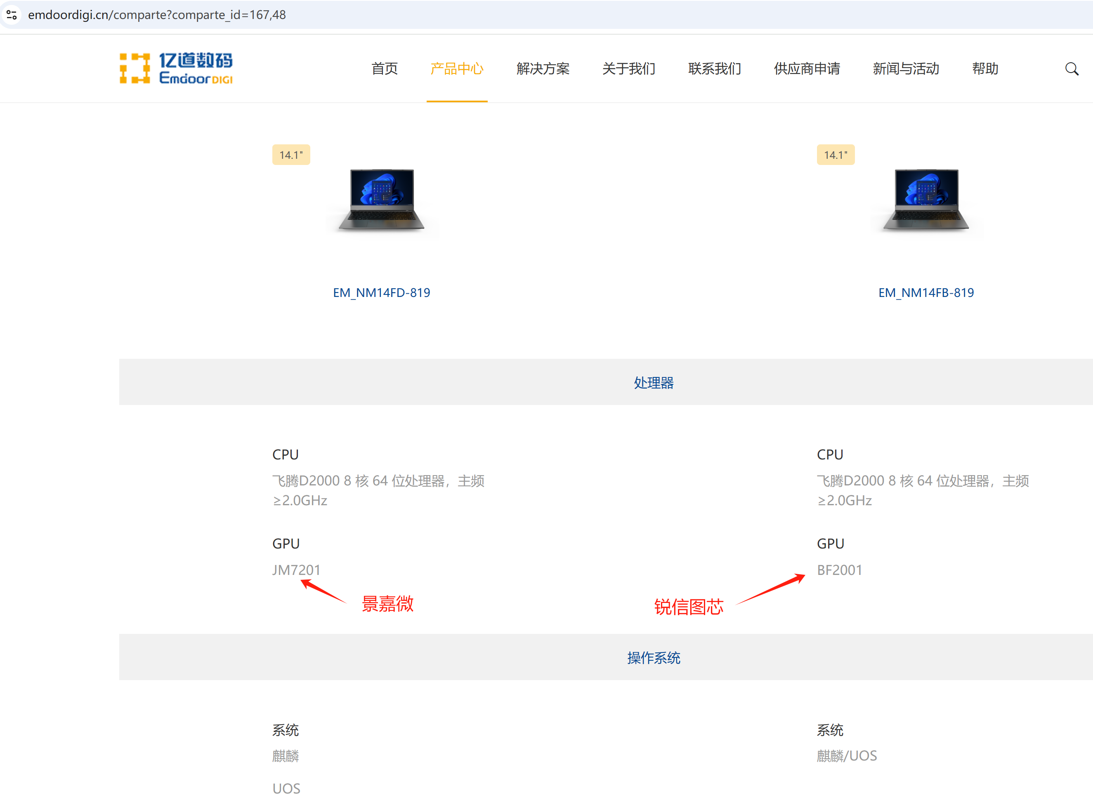
Task: Collapse the 处理器 section header
Action: [654, 383]
